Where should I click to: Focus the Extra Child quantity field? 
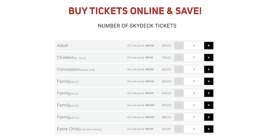(194, 129)
